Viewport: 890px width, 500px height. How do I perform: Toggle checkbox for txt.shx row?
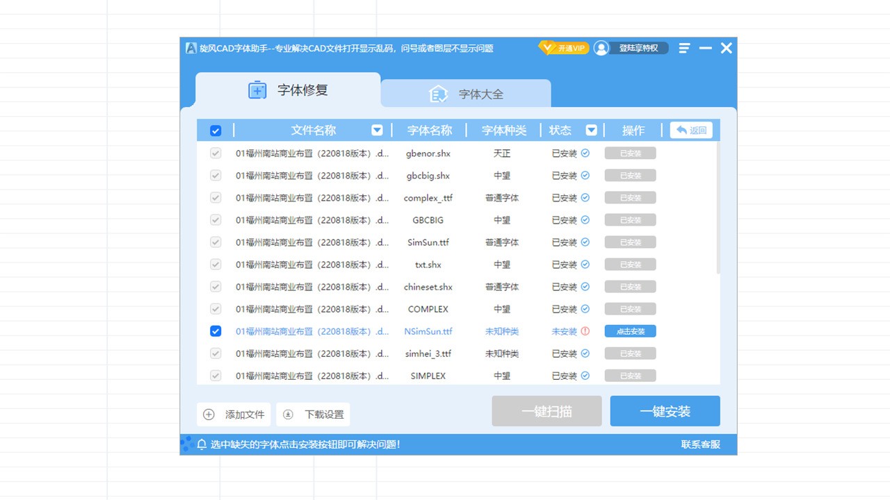pos(216,265)
